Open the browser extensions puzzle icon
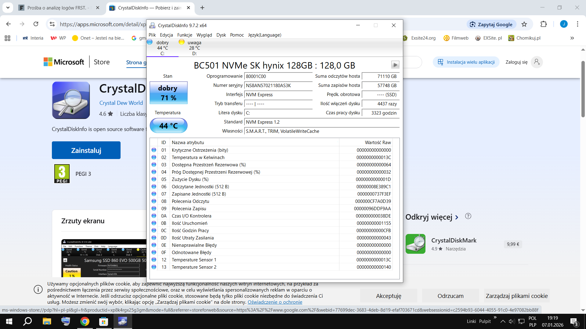 [544, 24]
